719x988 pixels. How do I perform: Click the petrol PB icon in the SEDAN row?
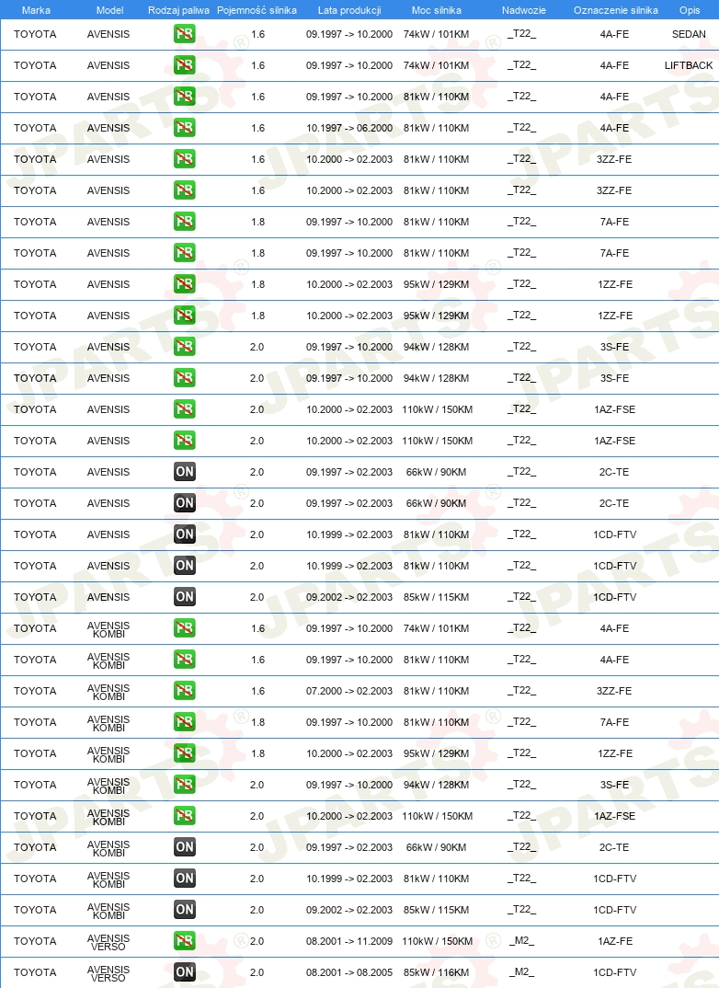tap(185, 34)
